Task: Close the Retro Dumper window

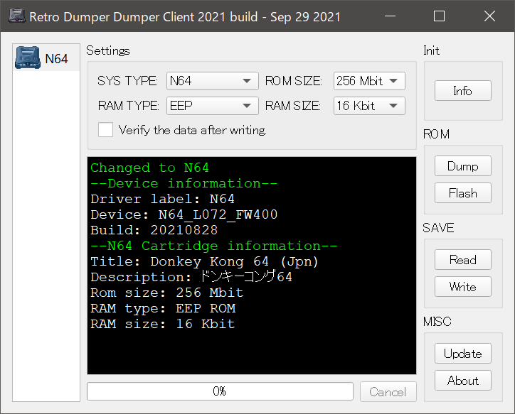Action: (x=489, y=16)
